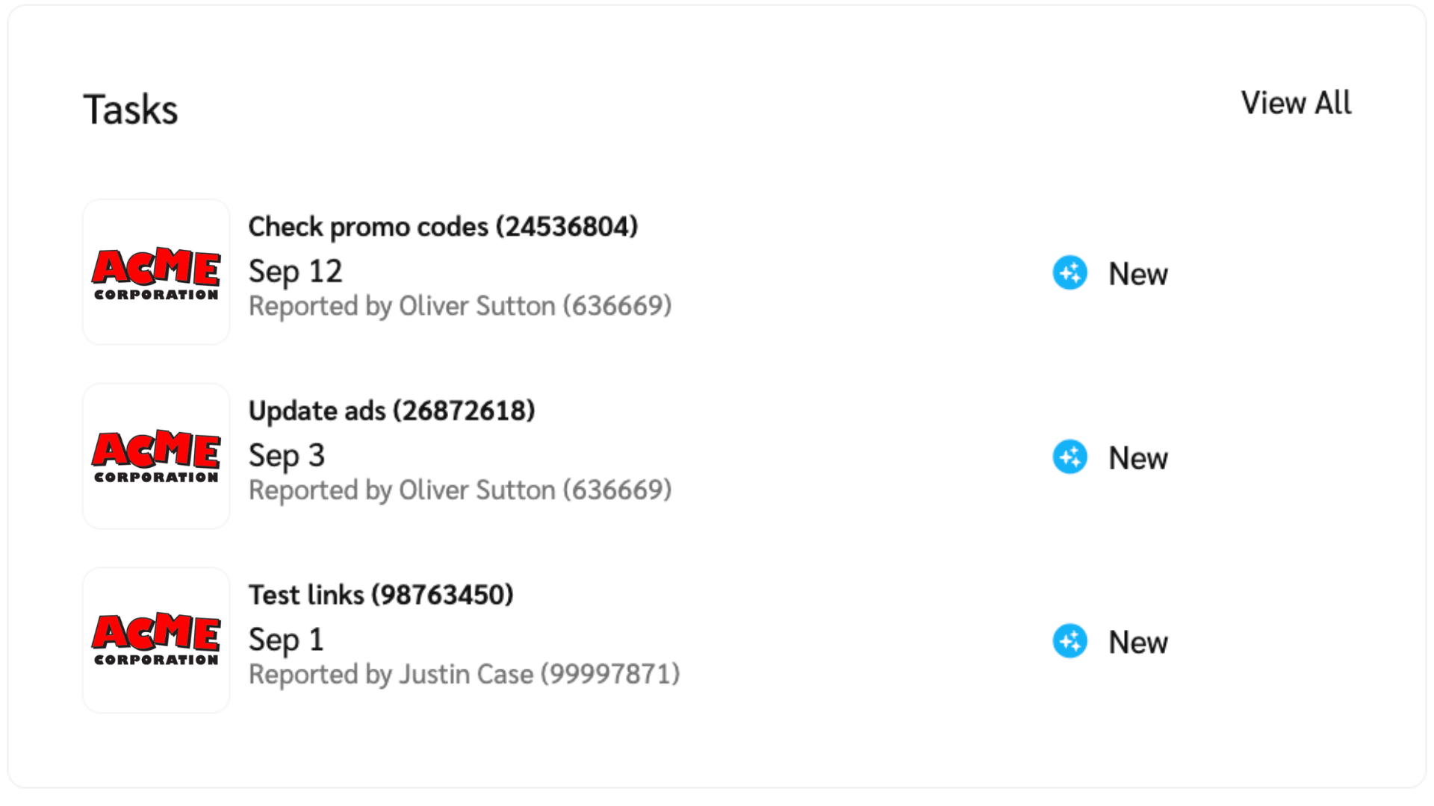Click the Sep 1 due date

[x=286, y=640]
